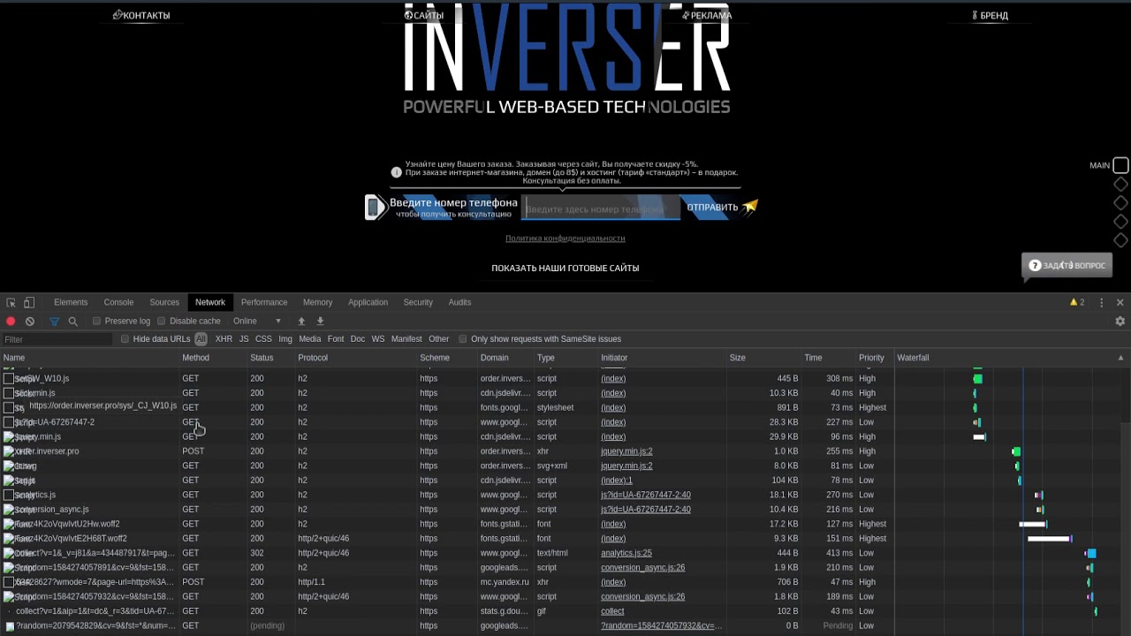The height and width of the screenshot is (636, 1131).
Task: Export HAR file with download arrow
Action: pyautogui.click(x=321, y=322)
